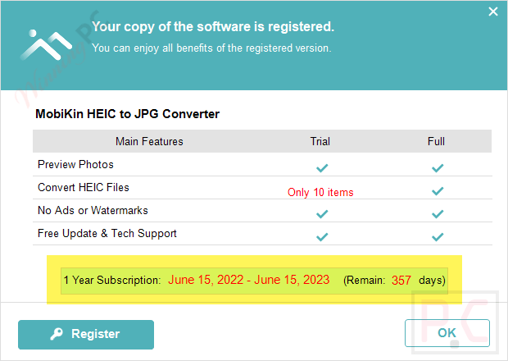The width and height of the screenshot is (508, 361).
Task: Click the red "Only 10 items" text
Action: pyautogui.click(x=320, y=193)
